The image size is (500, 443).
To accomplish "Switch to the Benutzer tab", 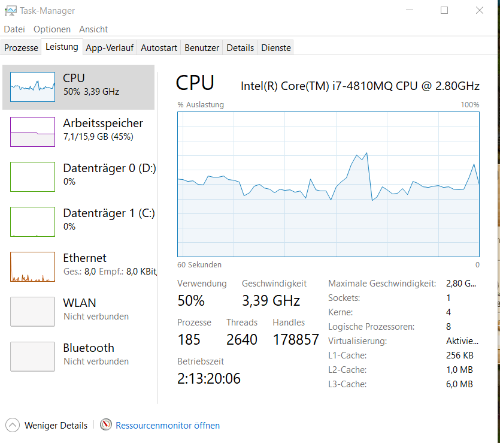I will 202,47.
